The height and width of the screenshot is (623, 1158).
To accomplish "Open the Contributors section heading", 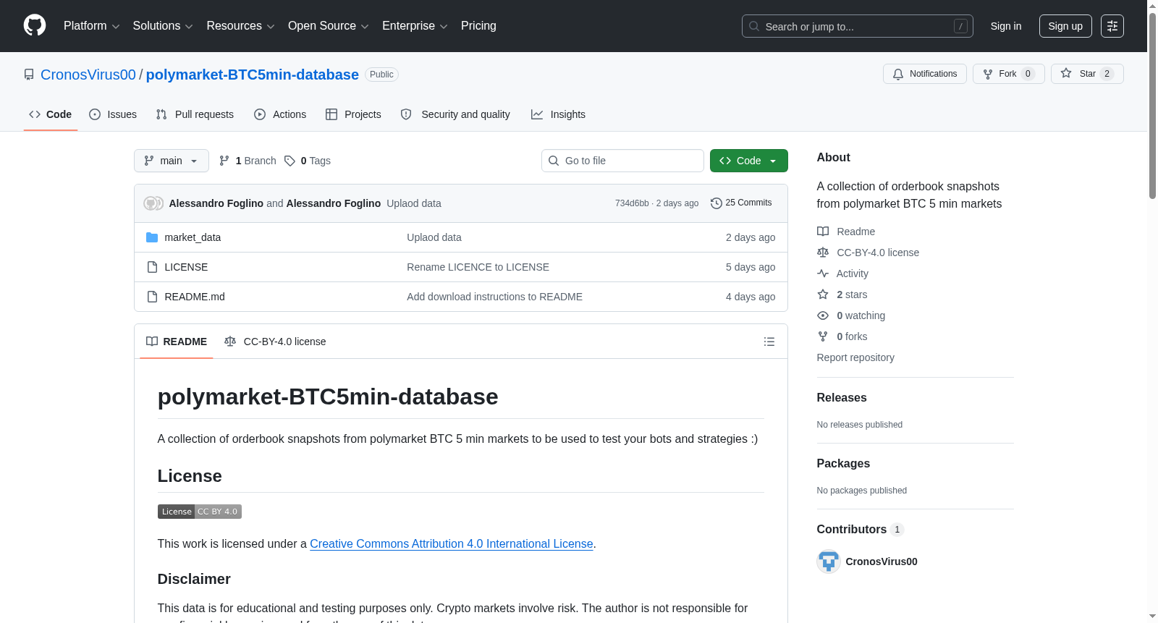I will (861, 530).
